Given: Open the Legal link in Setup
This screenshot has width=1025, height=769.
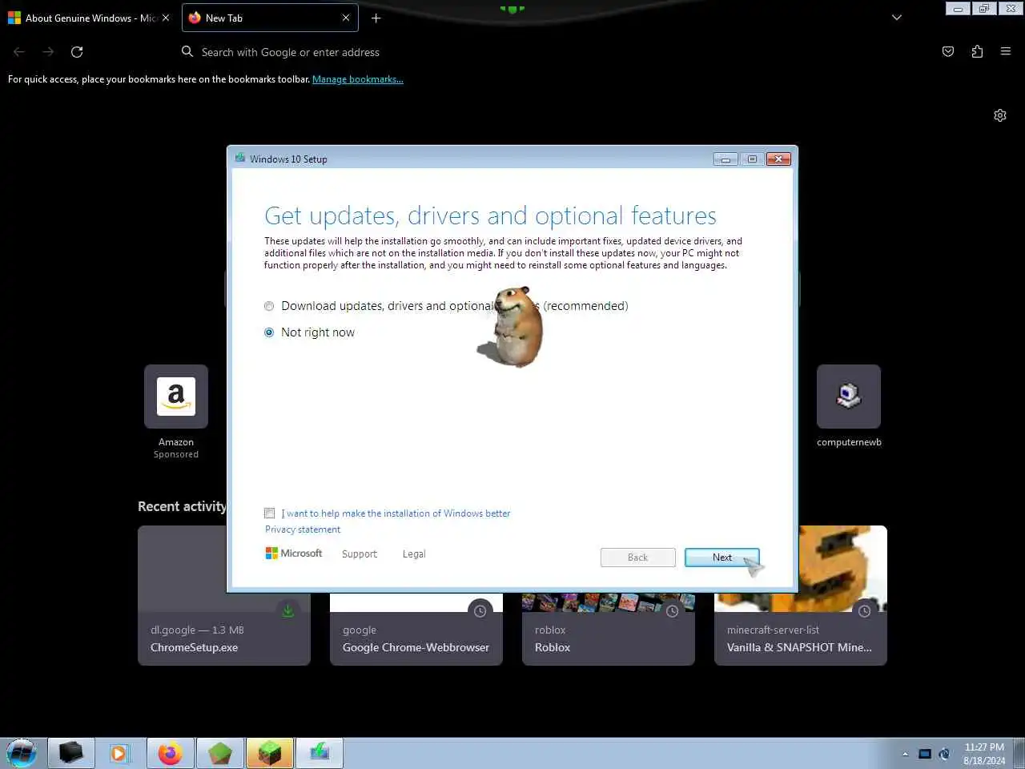Looking at the screenshot, I should pyautogui.click(x=414, y=554).
